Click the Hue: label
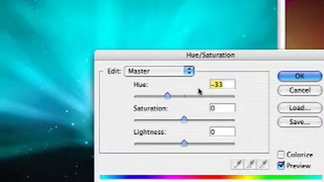 click(x=141, y=84)
